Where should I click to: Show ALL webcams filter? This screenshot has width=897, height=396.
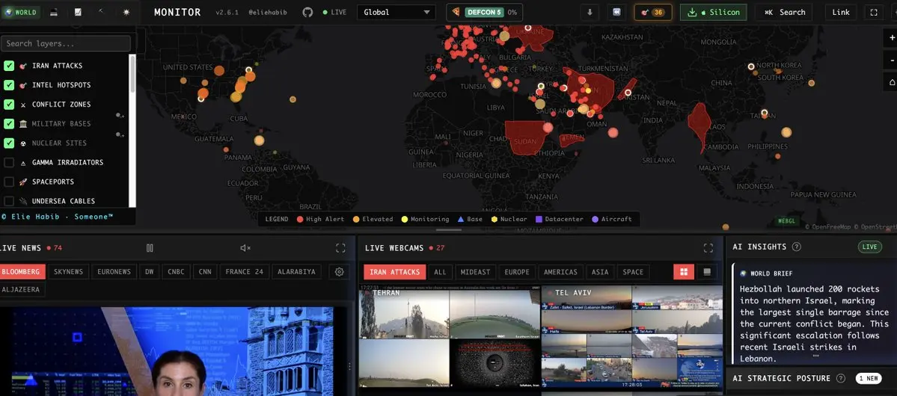click(x=440, y=272)
